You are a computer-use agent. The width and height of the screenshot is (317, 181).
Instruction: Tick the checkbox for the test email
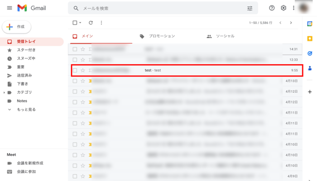point(75,70)
